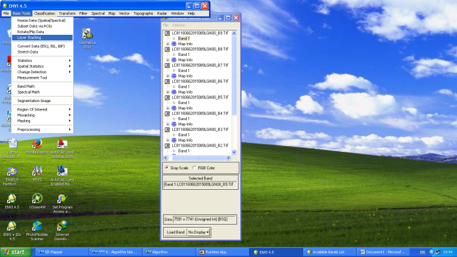Click file icon of B3.TIF entry
This screenshot has width=457, height=257.
tap(168, 129)
